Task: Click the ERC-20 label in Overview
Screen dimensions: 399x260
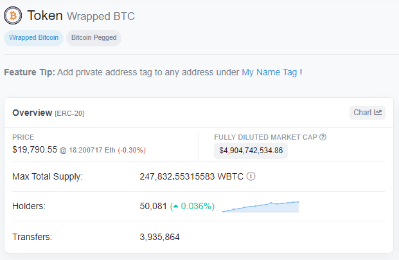Action: (69, 113)
